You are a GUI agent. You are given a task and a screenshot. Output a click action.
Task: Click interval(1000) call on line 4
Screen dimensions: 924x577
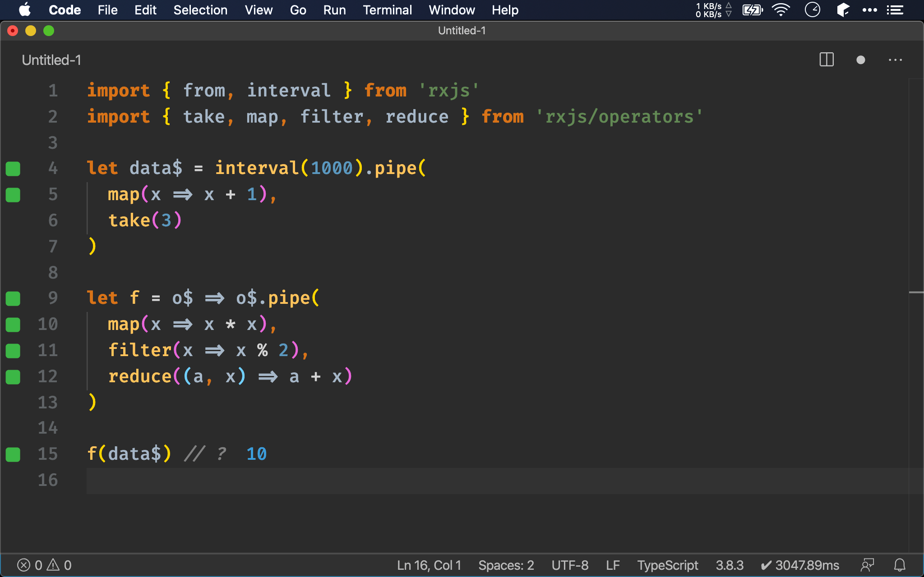289,169
